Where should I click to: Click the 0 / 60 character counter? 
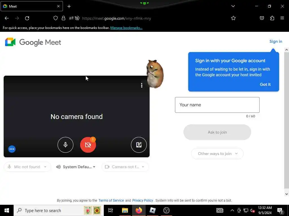tap(251, 116)
